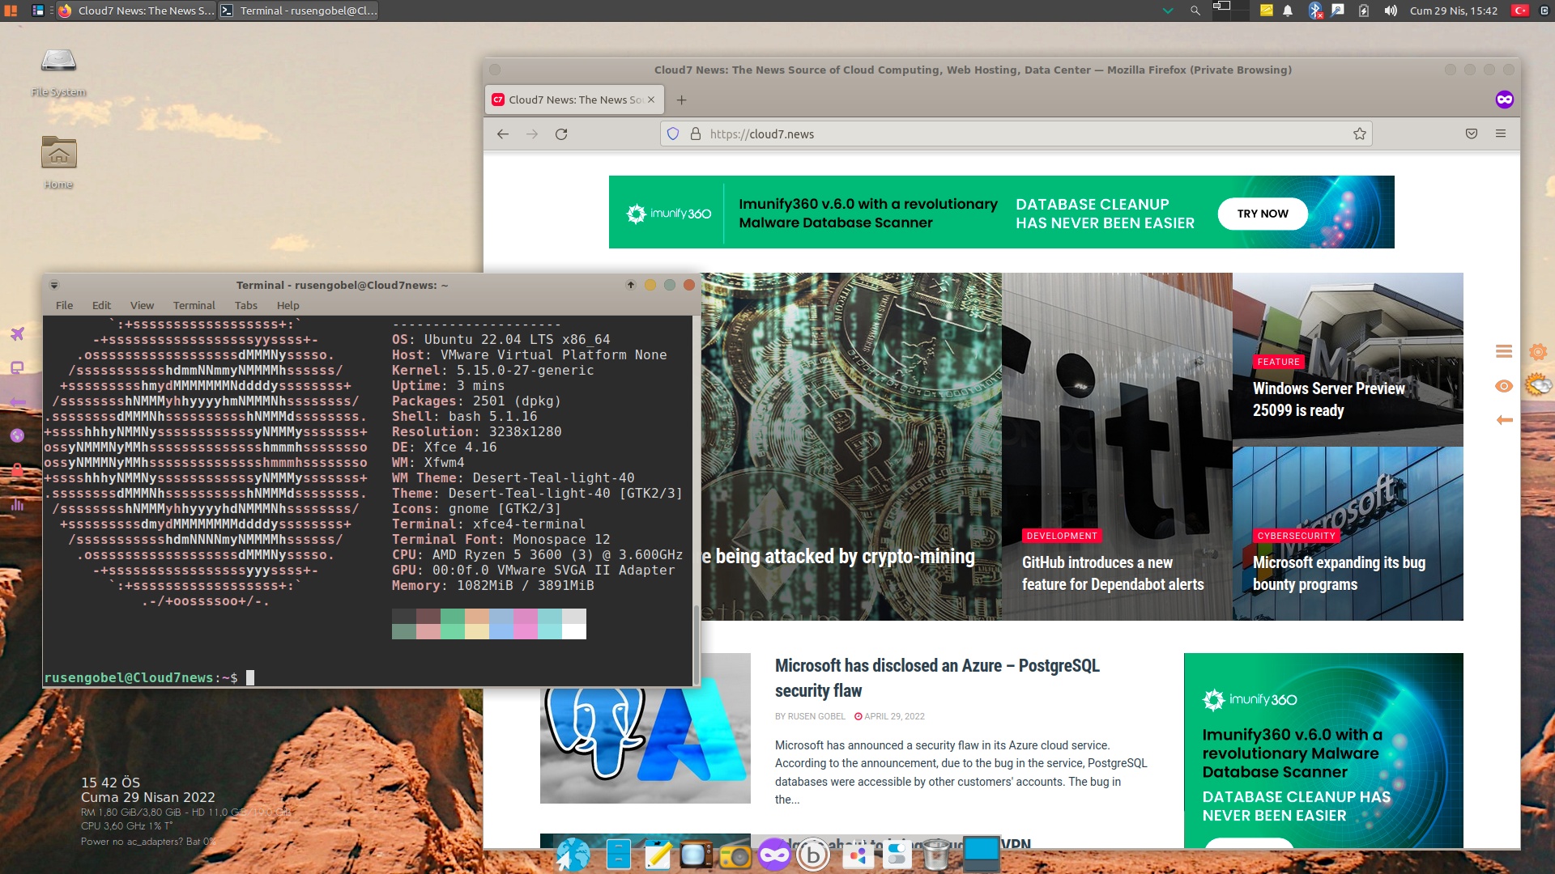1555x874 pixels.
Task: Bookmark this page with the star icon
Action: pyautogui.click(x=1360, y=134)
